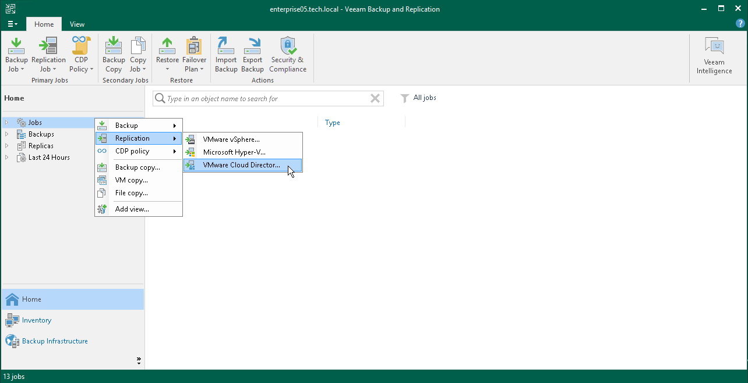Click the Backup Copy ribbon button
The image size is (748, 383).
(114, 55)
